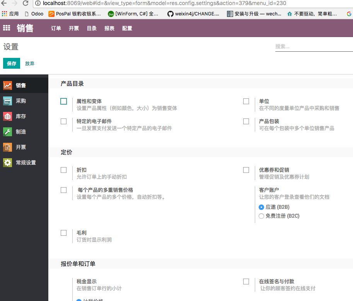Enable 每个产品的多重销售价格 checkbox
The image size is (353, 301).
pyautogui.click(x=64, y=190)
